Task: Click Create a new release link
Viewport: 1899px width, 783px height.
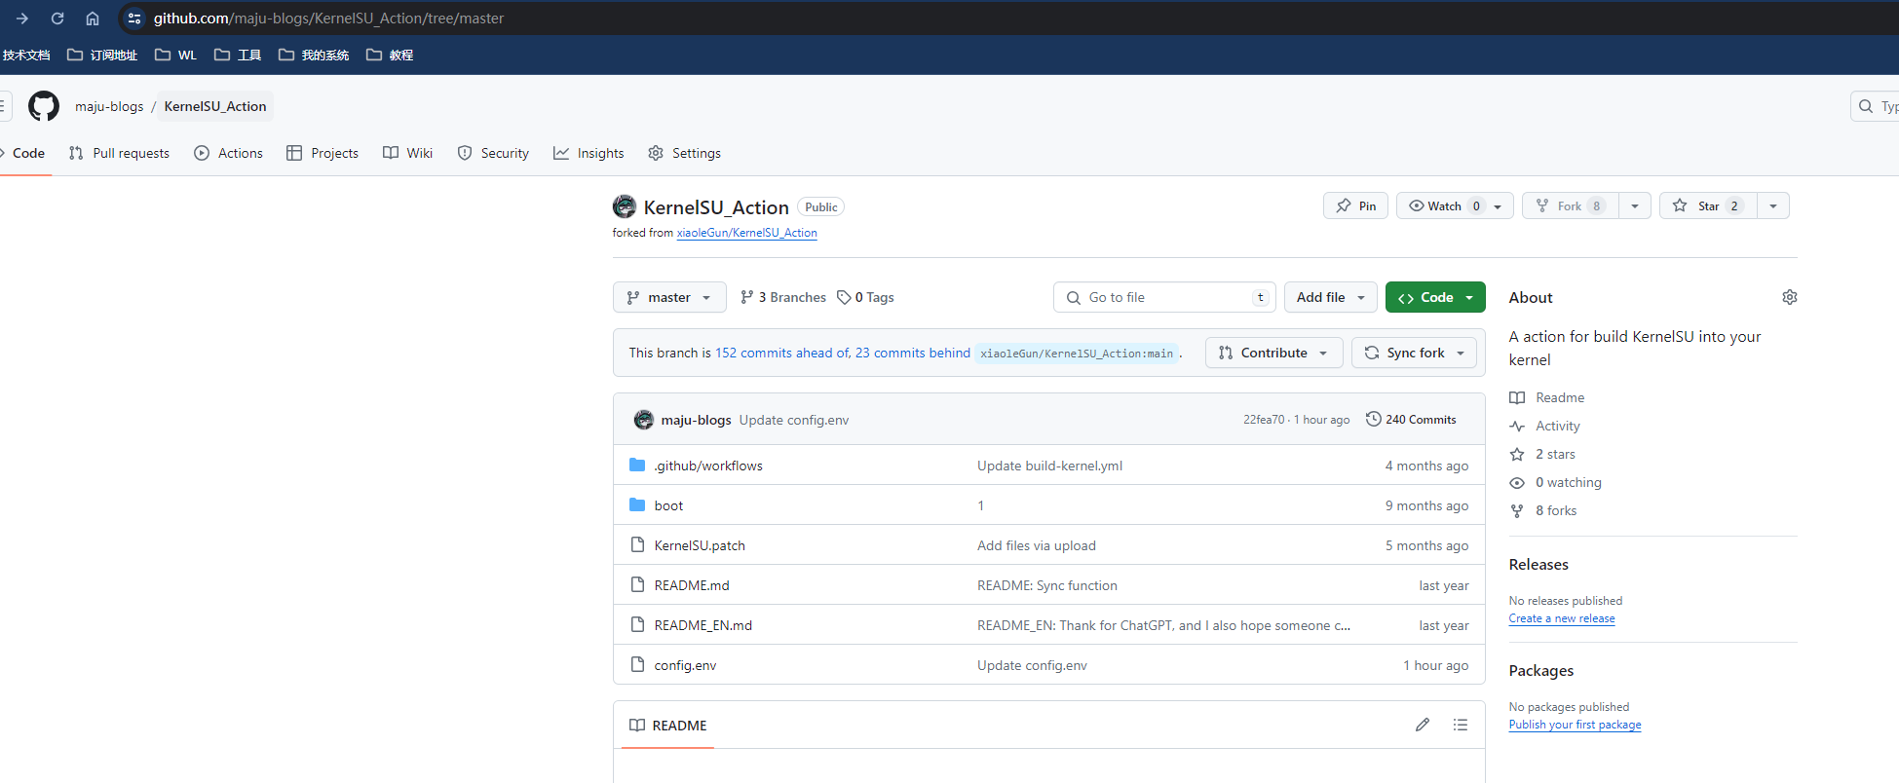Action: pos(1561,618)
